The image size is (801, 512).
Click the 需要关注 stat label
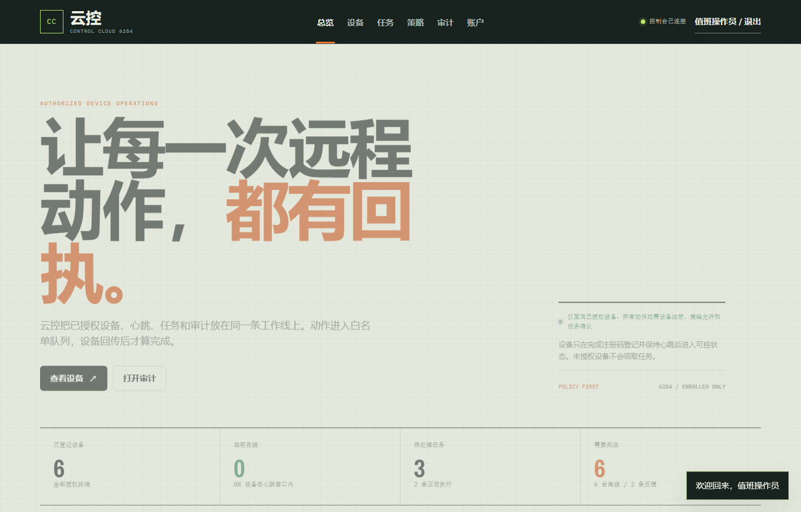[606, 445]
